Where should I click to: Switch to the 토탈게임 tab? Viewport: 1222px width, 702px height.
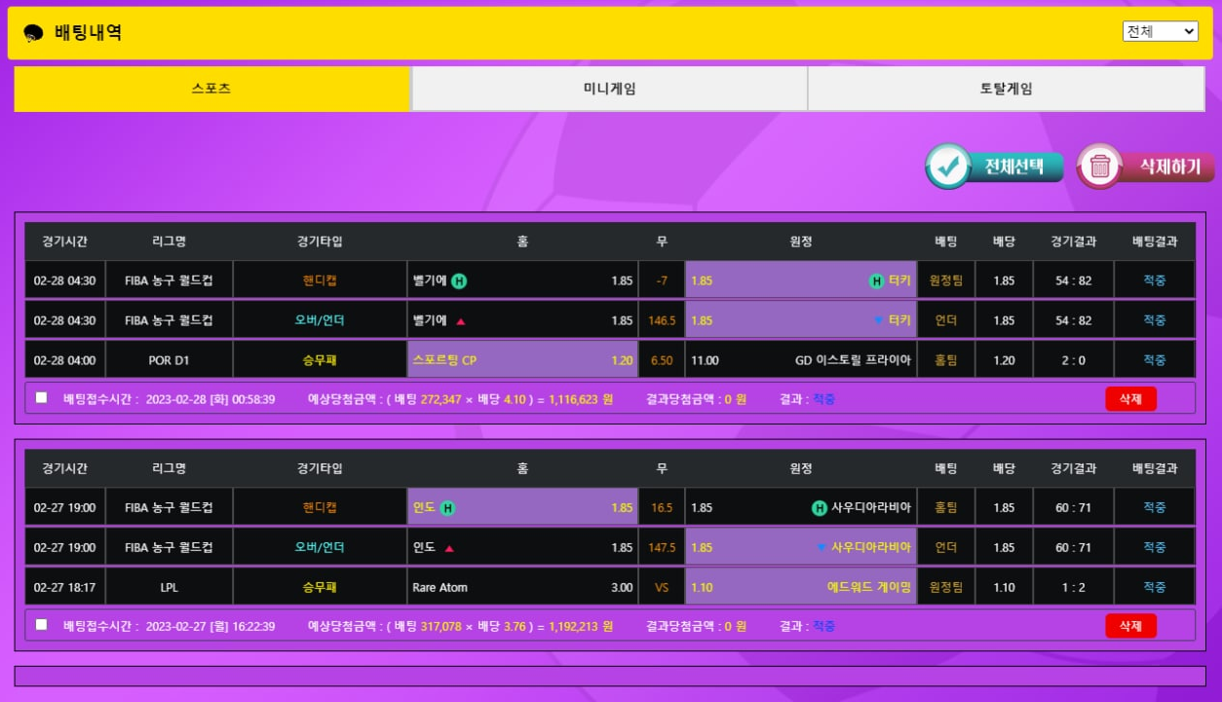(1006, 89)
